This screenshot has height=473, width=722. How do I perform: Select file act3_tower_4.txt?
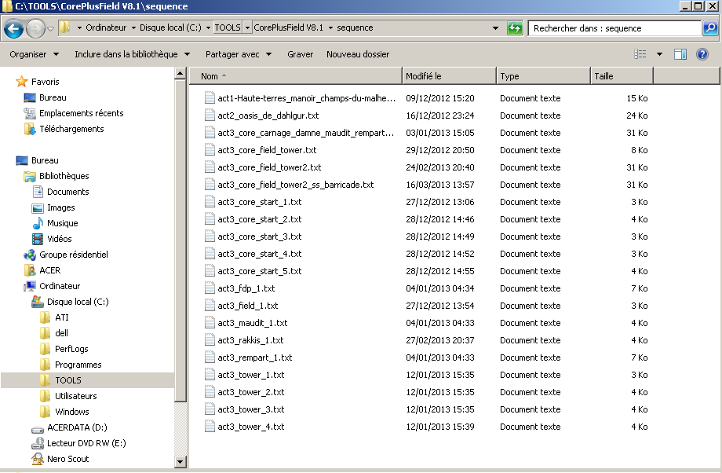[x=251, y=427]
